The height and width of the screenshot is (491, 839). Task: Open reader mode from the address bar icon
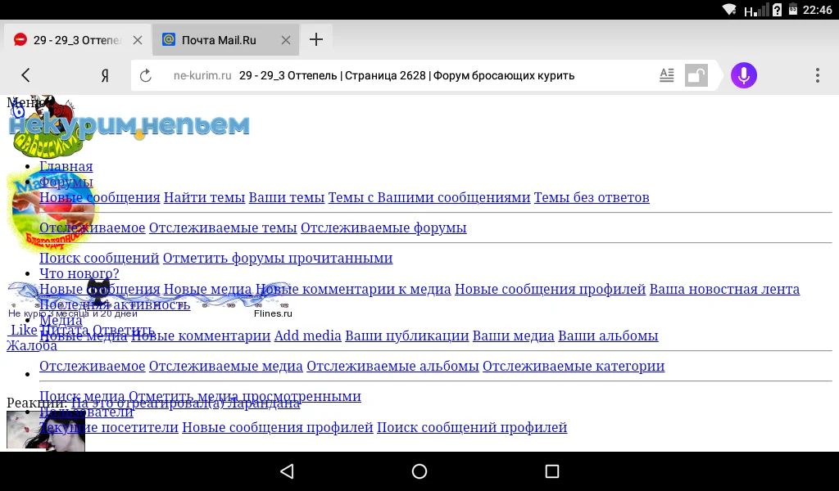click(x=666, y=74)
